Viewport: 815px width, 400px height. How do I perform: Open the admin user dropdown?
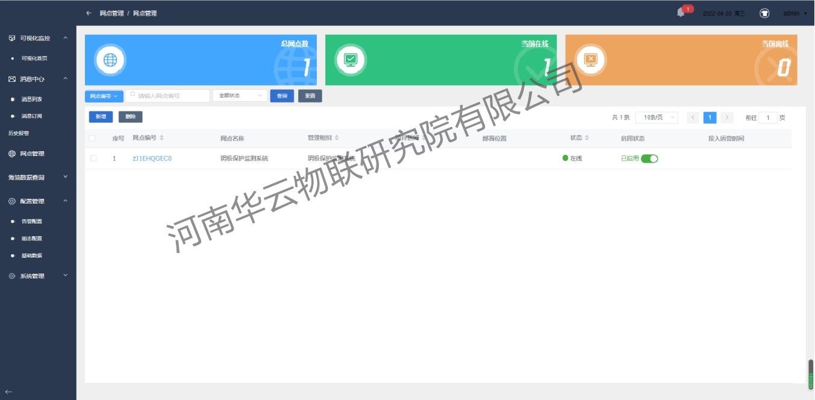795,13
